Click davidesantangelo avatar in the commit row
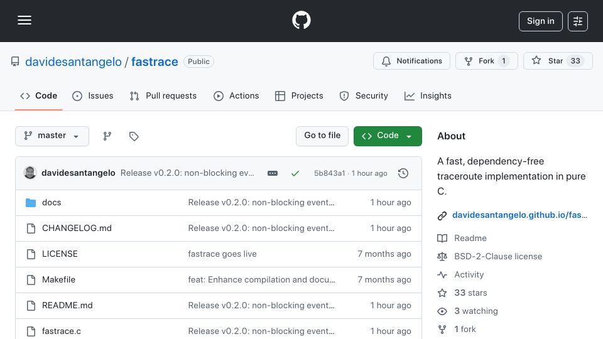603x339 pixels. (30, 173)
